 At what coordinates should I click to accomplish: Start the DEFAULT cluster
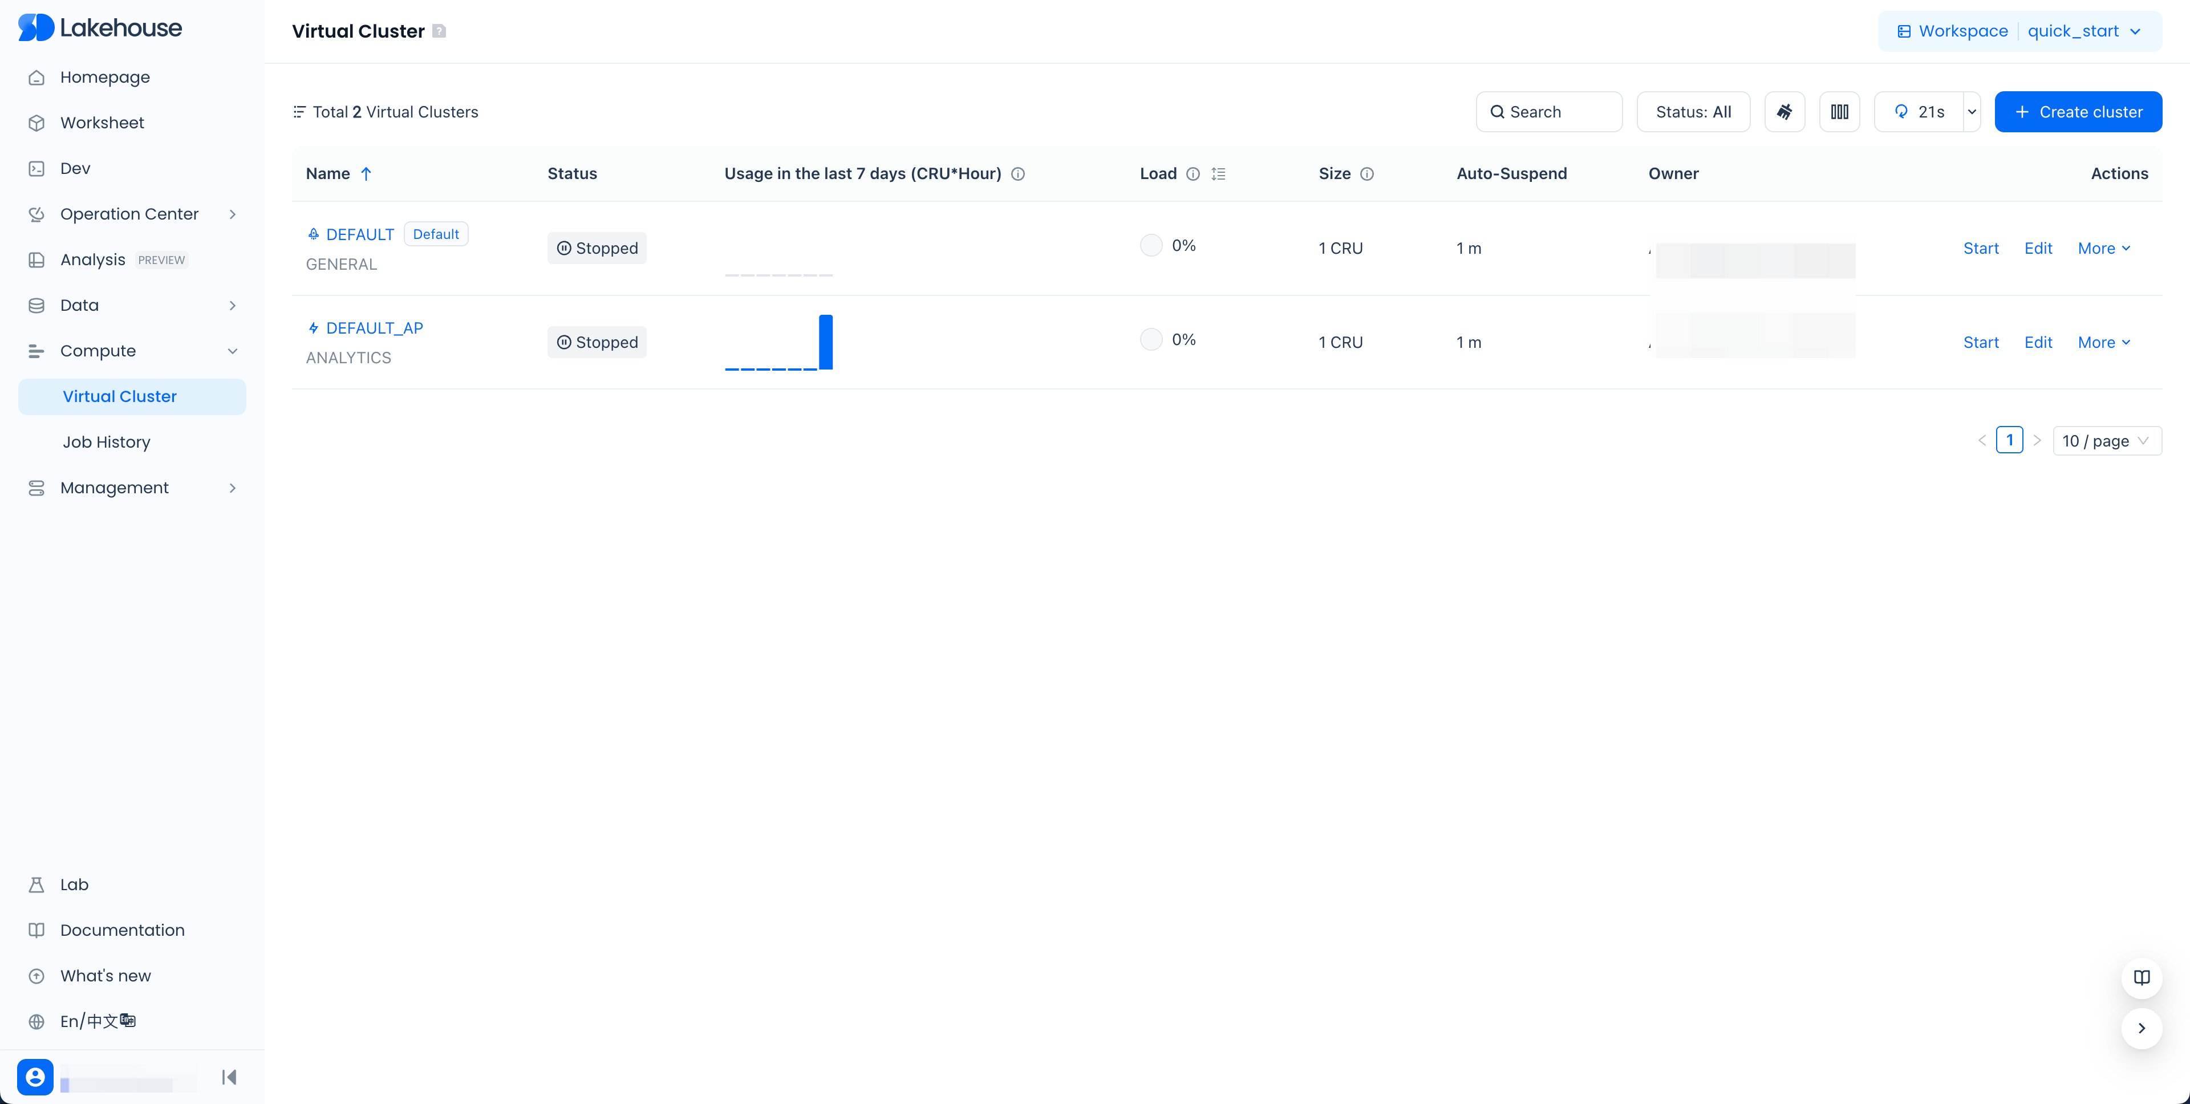click(x=1980, y=248)
